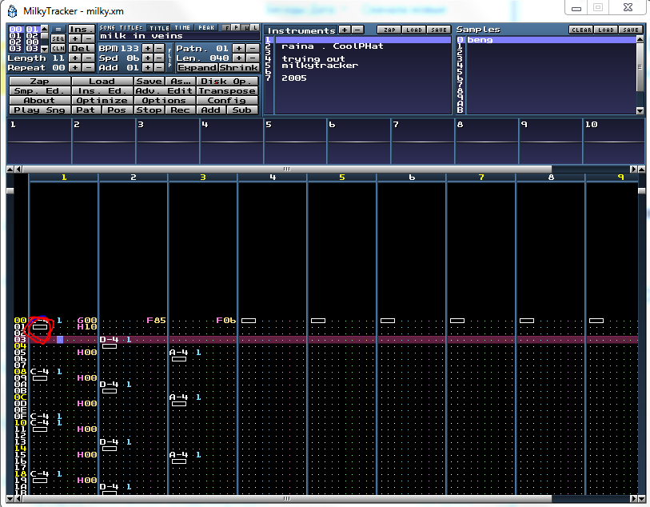Image resolution: width=650 pixels, height=507 pixels.
Task: Delete the order position with Del
Action: tap(81, 48)
